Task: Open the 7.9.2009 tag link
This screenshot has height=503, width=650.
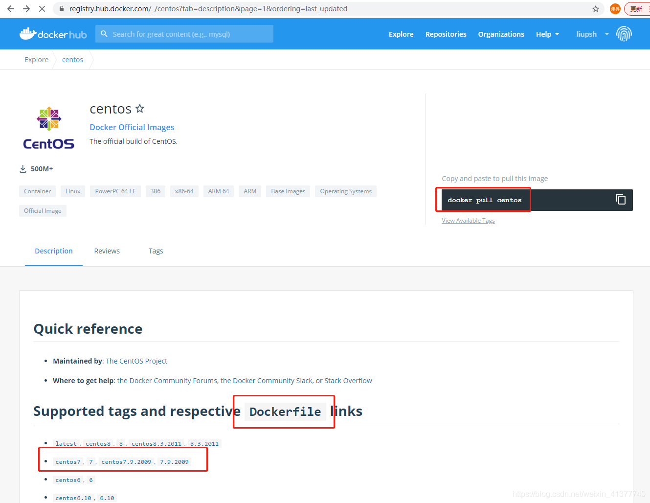Action: tap(174, 462)
